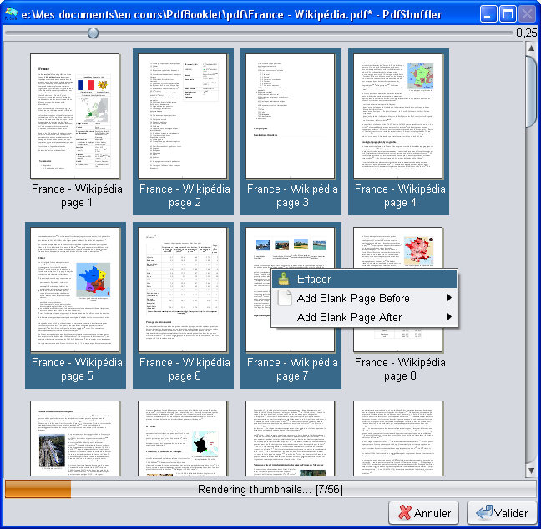Click the 'page 7' label text
This screenshot has height=529, width=541.
click(x=292, y=375)
